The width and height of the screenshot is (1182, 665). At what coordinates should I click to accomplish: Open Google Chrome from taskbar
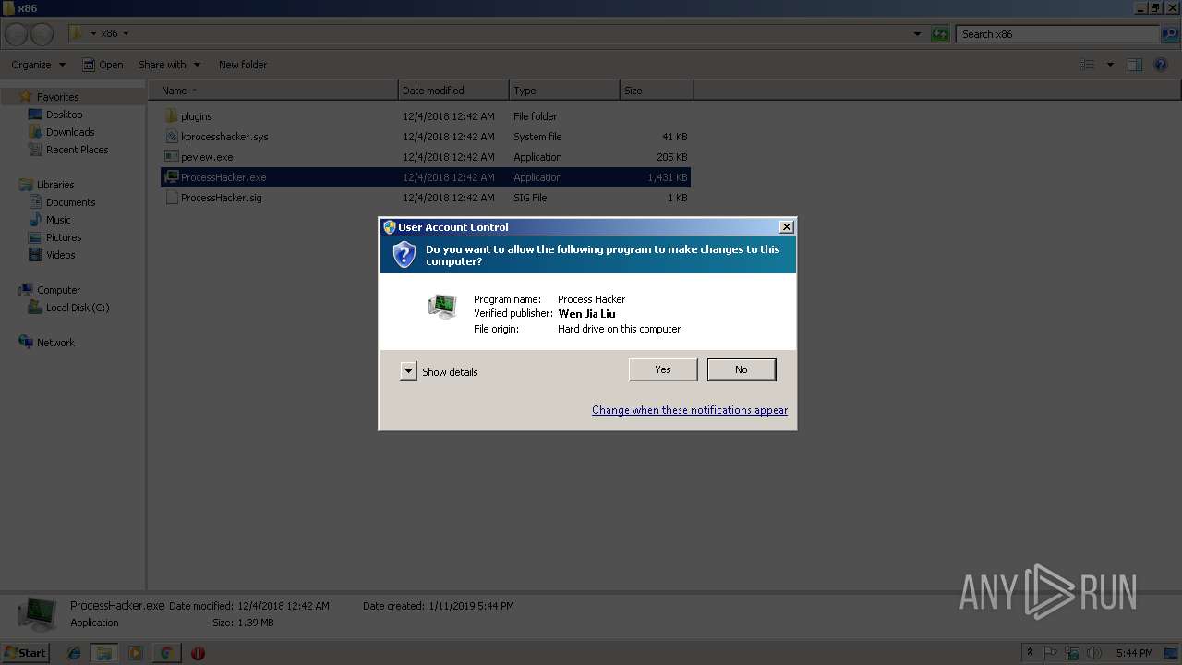[x=166, y=653]
